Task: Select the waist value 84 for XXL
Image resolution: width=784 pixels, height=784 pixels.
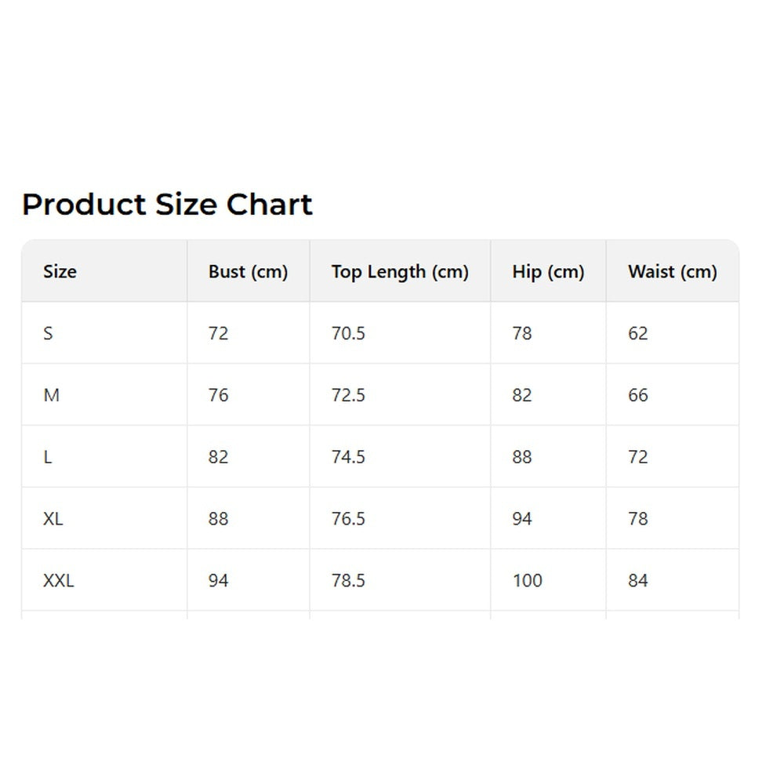Action: pos(638,581)
